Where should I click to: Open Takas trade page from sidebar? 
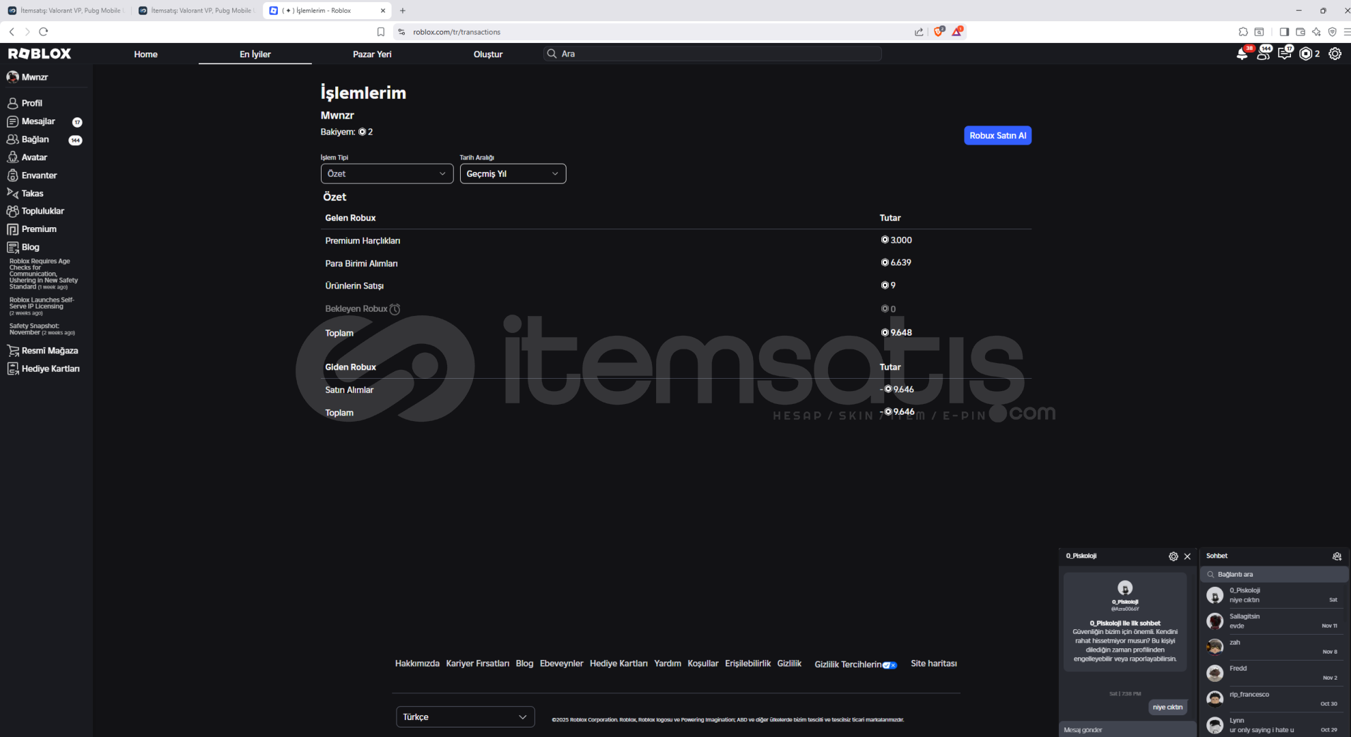pyautogui.click(x=31, y=193)
